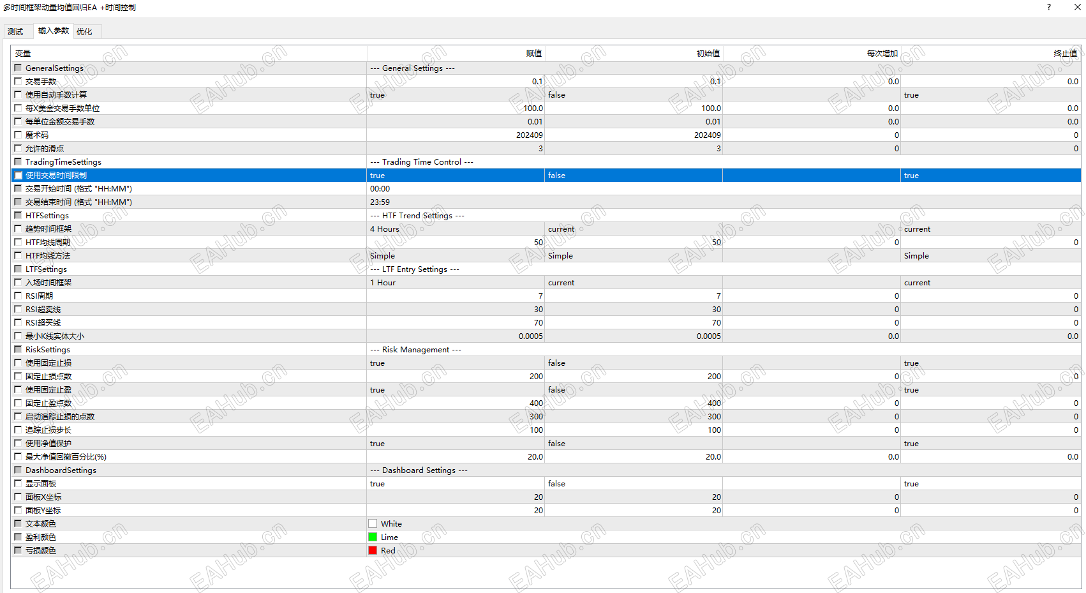The height and width of the screenshot is (593, 1086).
Task: Tick the 显示面板 checkbox
Action: (x=18, y=483)
